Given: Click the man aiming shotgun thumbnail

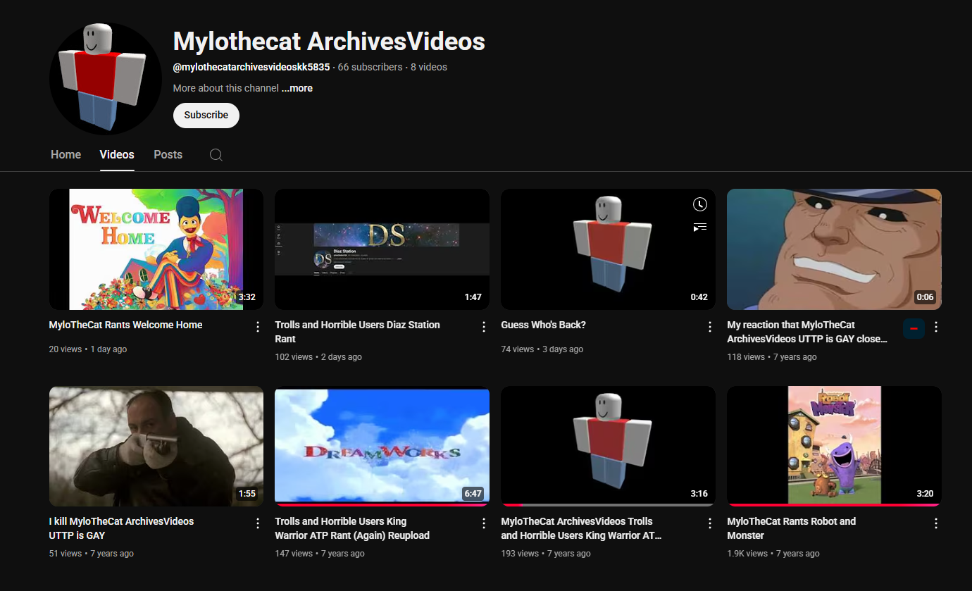Looking at the screenshot, I should [x=156, y=446].
